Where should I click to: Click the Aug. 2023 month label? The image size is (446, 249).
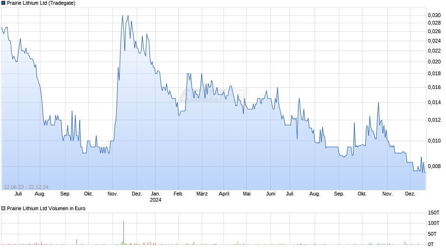40,194
